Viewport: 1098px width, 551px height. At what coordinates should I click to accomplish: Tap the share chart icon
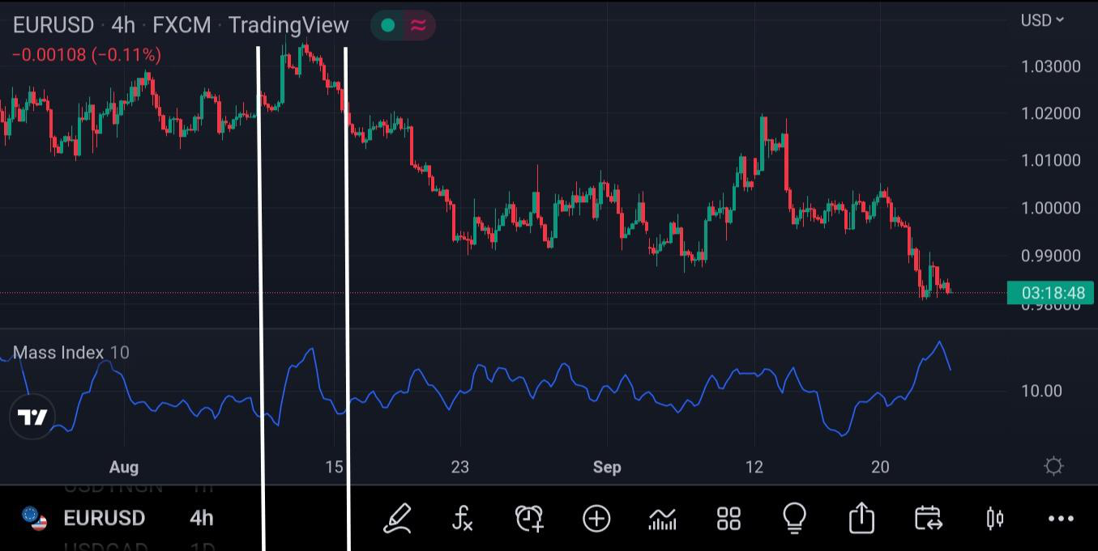point(861,518)
